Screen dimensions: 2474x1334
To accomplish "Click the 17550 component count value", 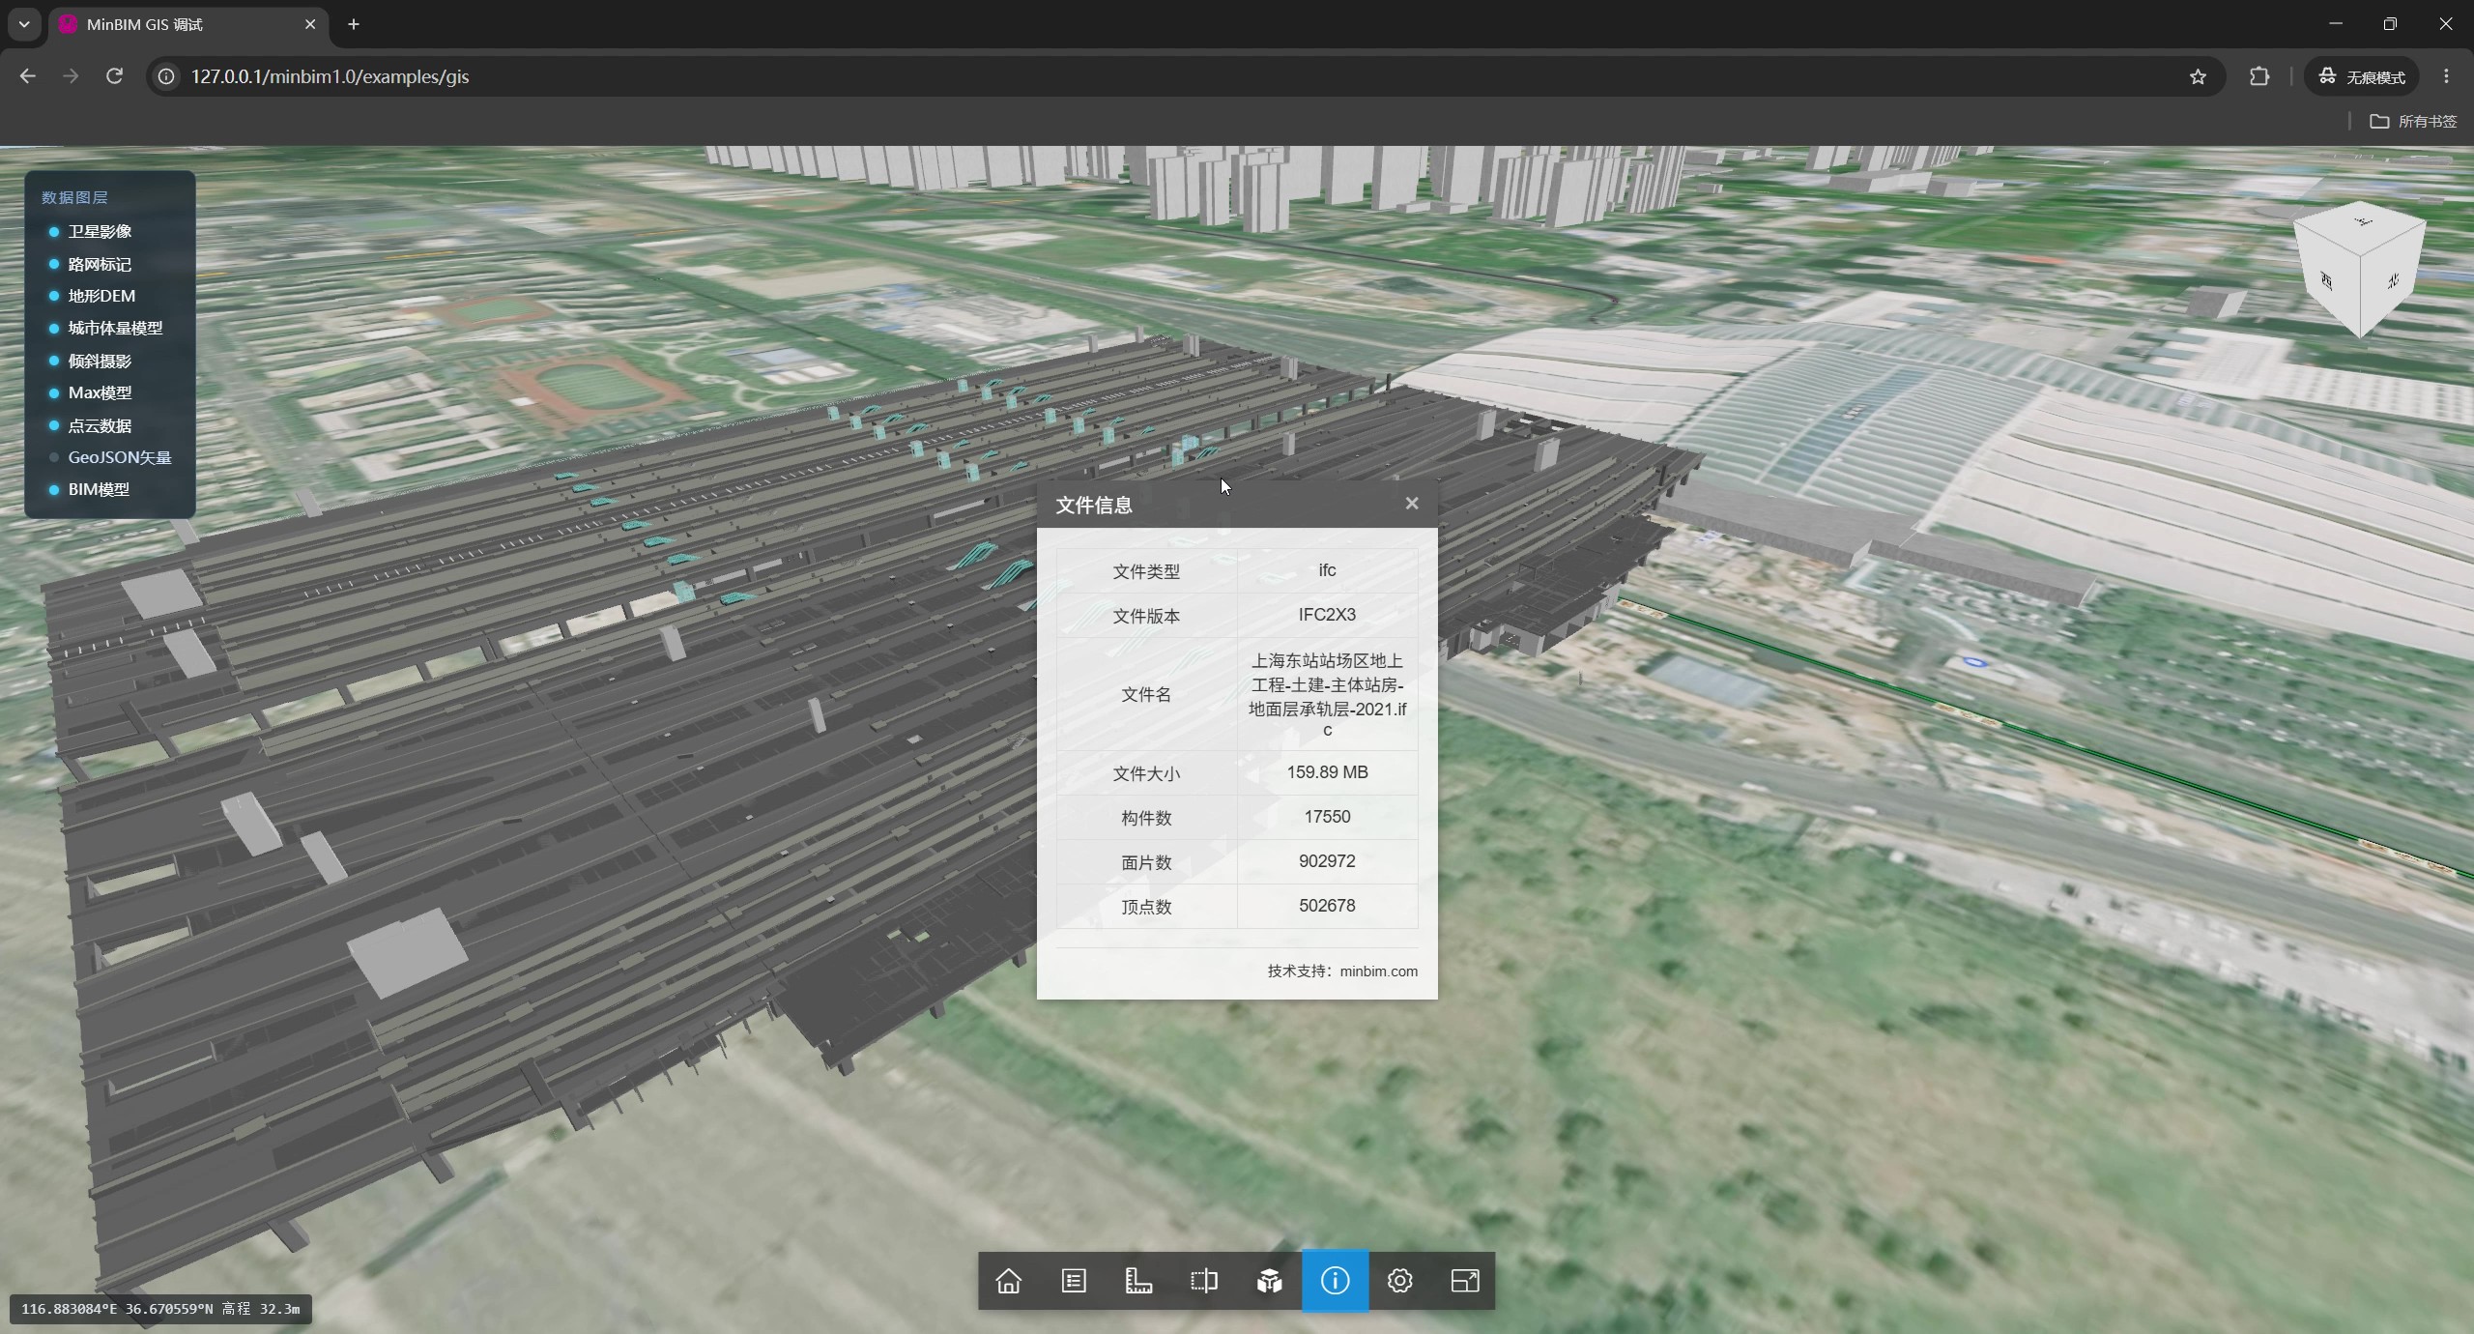I will (x=1327, y=817).
